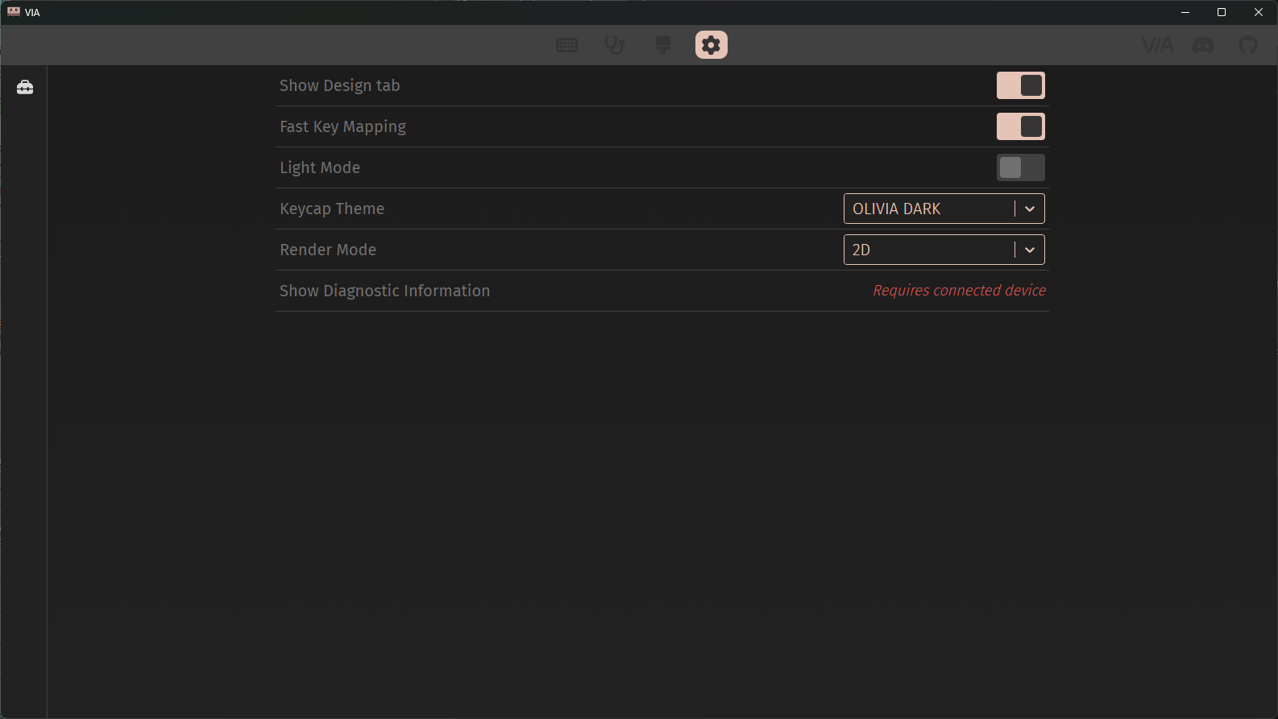This screenshot has height=719, width=1278.
Task: Open the Key Tester stethoscope tab
Action: click(615, 45)
